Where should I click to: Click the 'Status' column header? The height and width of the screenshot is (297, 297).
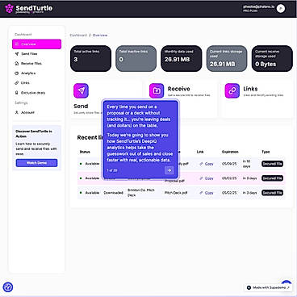(x=85, y=152)
